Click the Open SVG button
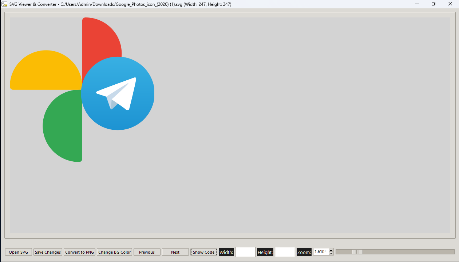 tap(19, 252)
